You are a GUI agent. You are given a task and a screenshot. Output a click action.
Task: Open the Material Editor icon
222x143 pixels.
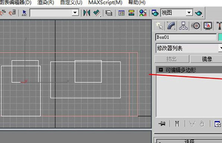pos(143,13)
